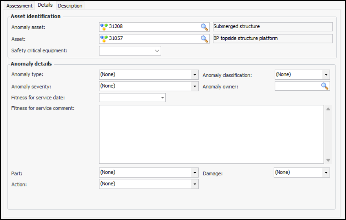Viewport: 346px width, 220px height.
Task: Expand the Anomaly type dropdown
Action: coord(195,75)
